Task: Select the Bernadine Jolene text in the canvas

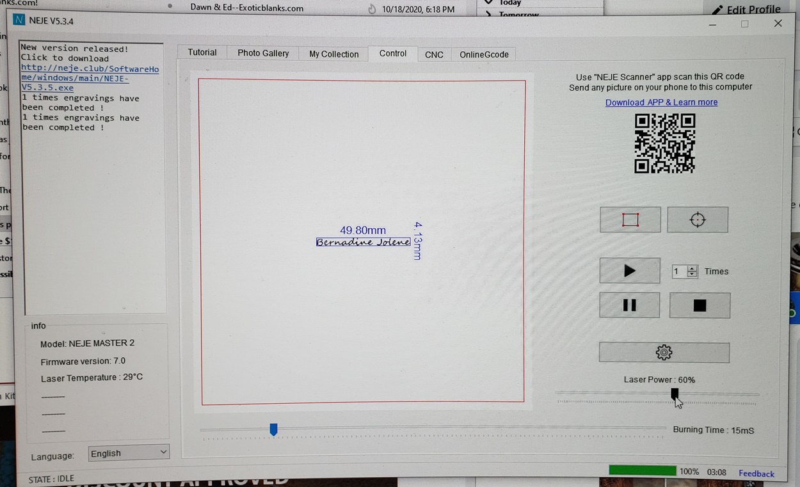Action: [x=363, y=242]
